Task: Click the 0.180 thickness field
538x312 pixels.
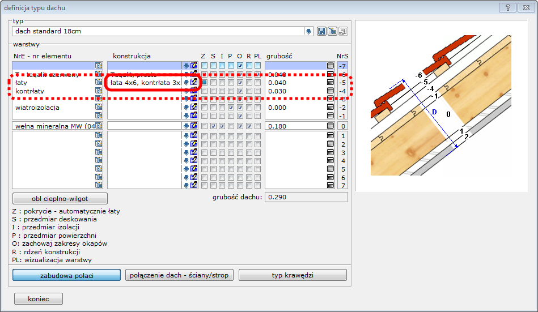Action: click(294, 126)
